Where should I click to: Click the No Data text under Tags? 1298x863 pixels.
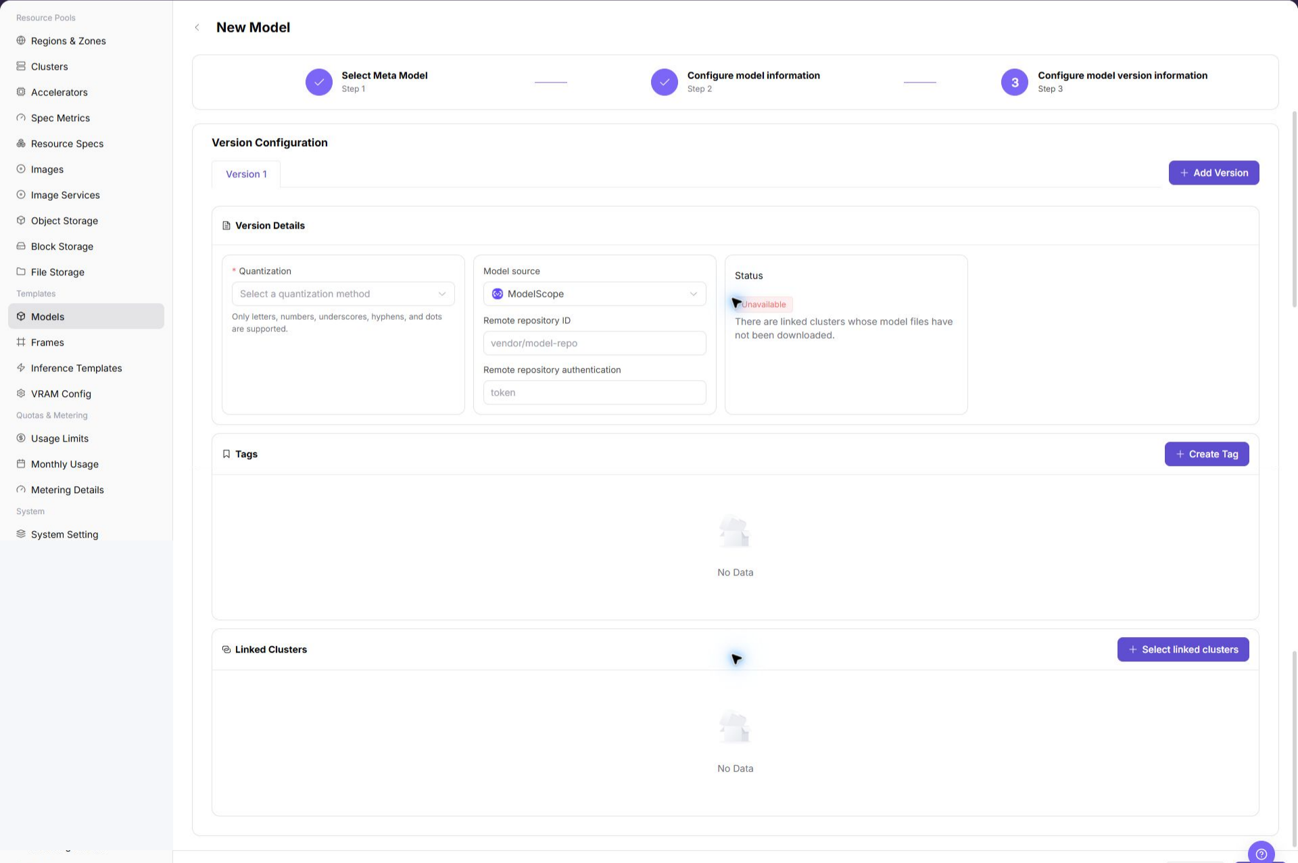(x=736, y=572)
